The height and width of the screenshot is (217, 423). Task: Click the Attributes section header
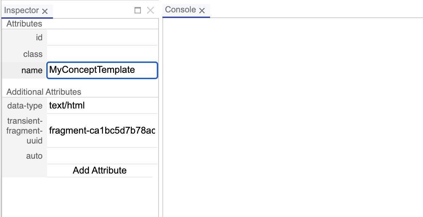24,24
